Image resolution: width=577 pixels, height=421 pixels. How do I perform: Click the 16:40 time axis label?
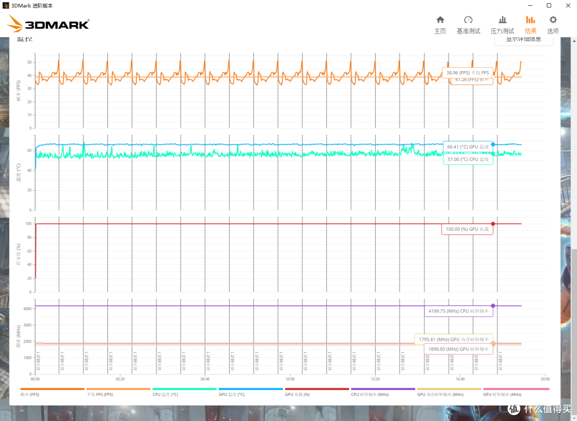click(460, 379)
